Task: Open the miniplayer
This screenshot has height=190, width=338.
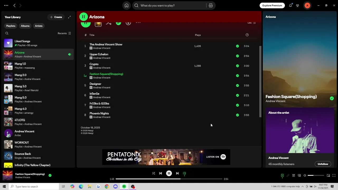Action: pyautogui.click(x=328, y=175)
